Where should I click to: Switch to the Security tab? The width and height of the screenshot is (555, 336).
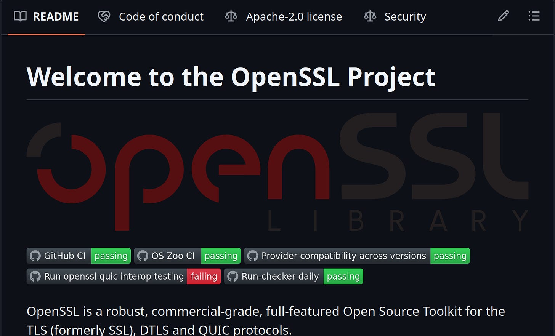(395, 16)
